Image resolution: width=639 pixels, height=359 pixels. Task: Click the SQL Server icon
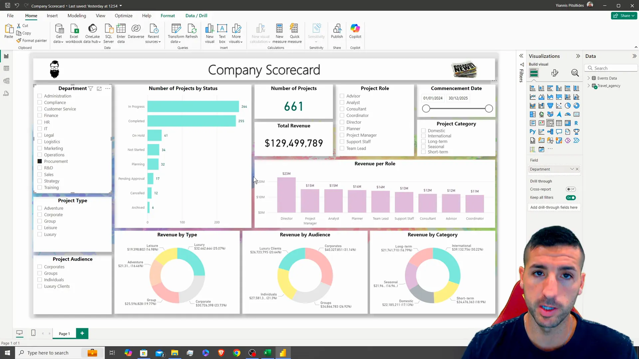coord(108,34)
